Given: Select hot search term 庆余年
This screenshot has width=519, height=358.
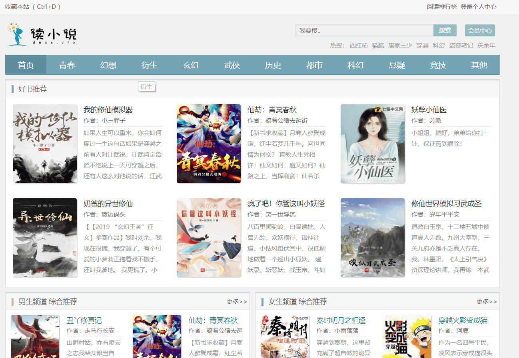Looking at the screenshot, I should 486,46.
